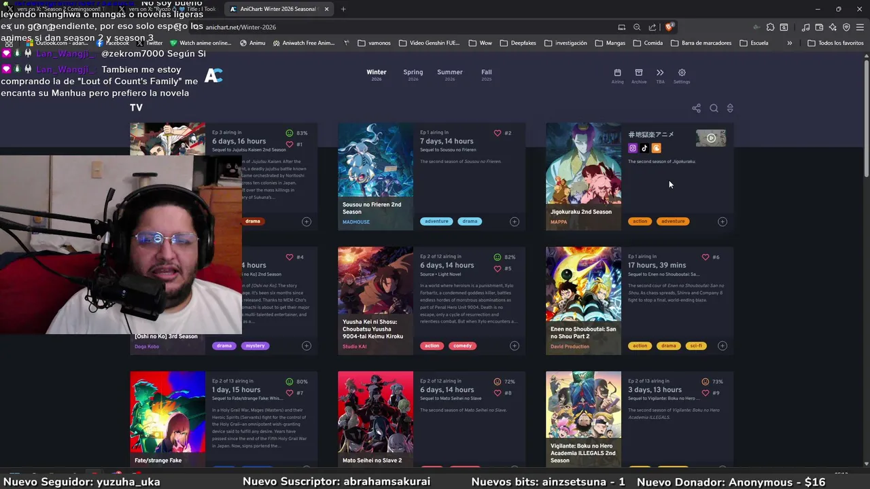Switch to Winter 2026 season tab
Screen dimensions: 870x489
point(377,75)
